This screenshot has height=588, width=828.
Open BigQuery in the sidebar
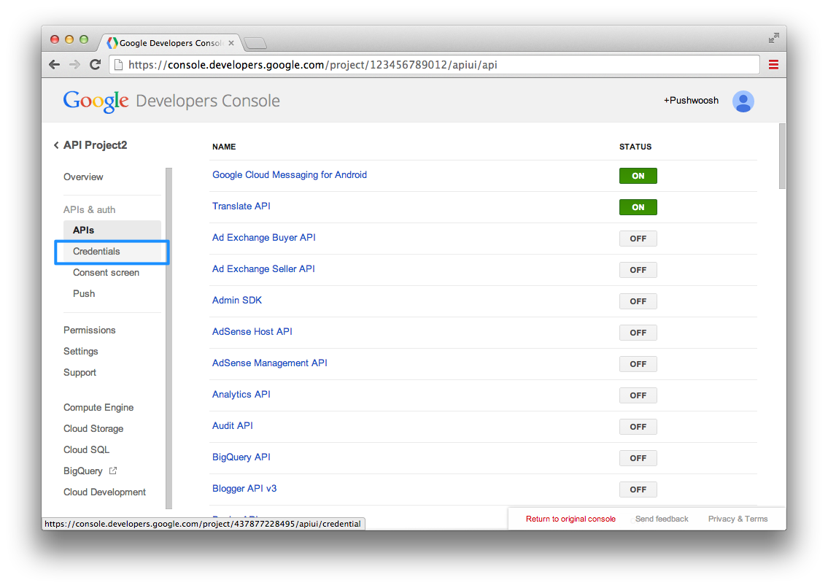point(83,471)
